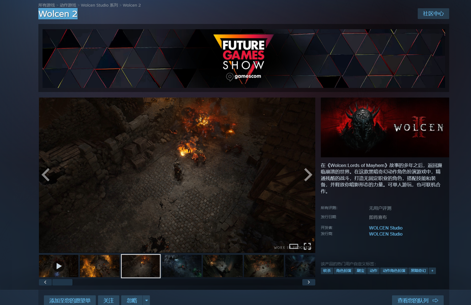
Task: Click the Wolcen 2 breadcrumb link
Action: tap(132, 5)
